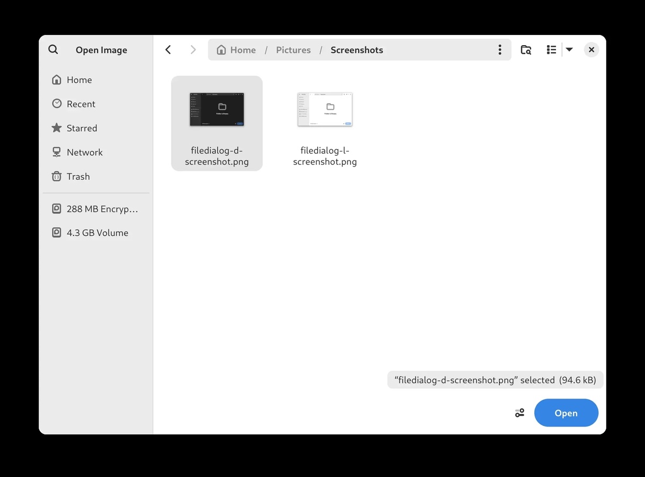Select filedialog-l-screenshot.png thumbnail

tap(325, 109)
